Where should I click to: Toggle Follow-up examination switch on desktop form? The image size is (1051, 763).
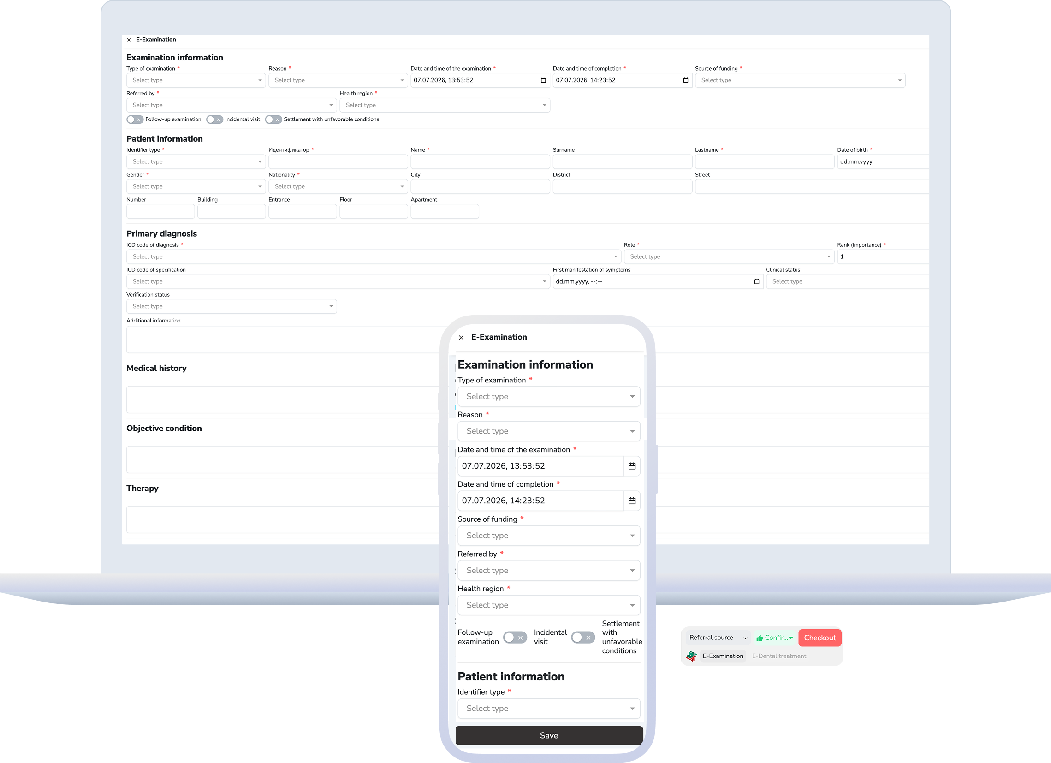coord(134,119)
